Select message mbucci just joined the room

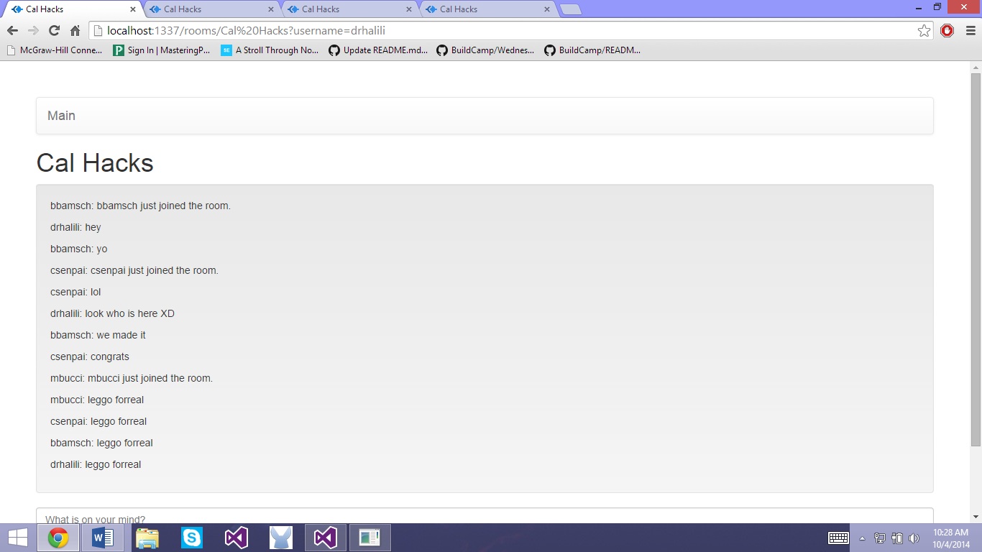click(x=132, y=378)
